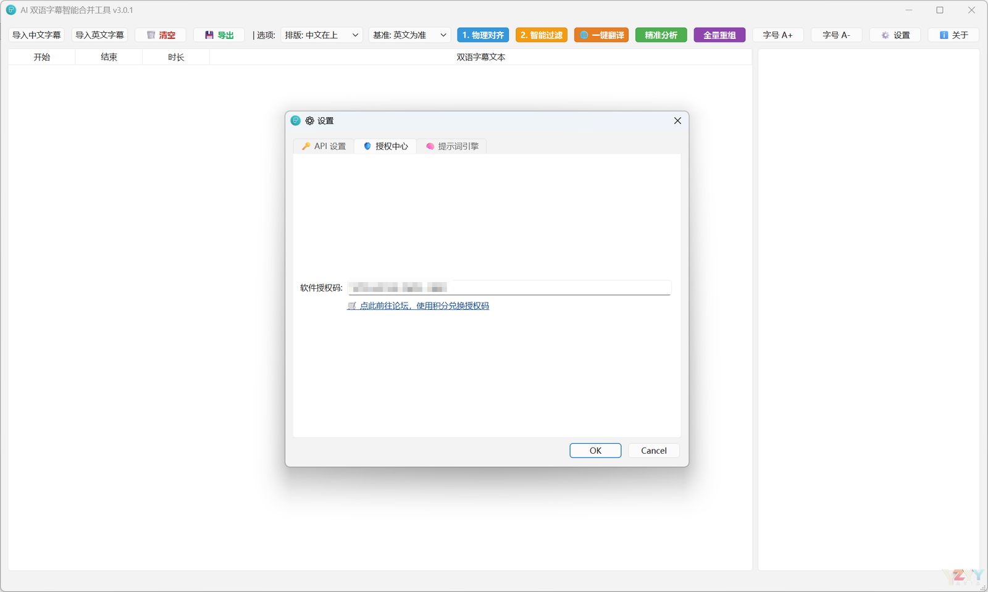Click the purple 全量重组 button

(719, 35)
